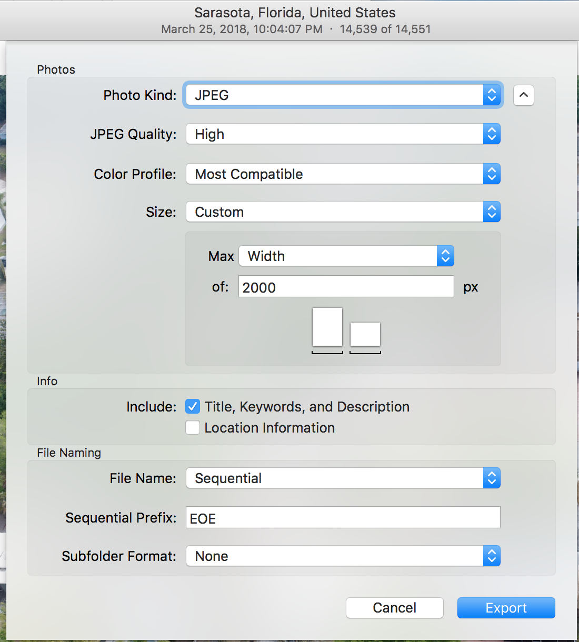579x642 pixels.
Task: Click the Photo Kind stepper arrows
Action: (492, 95)
